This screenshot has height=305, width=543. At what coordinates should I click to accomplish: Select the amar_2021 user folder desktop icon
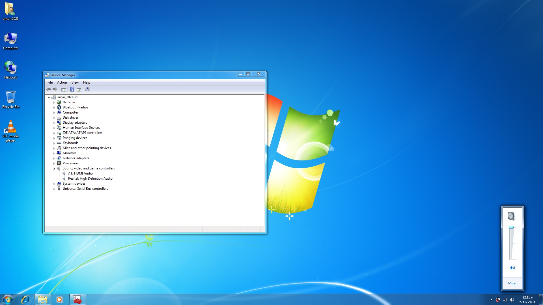(x=11, y=12)
